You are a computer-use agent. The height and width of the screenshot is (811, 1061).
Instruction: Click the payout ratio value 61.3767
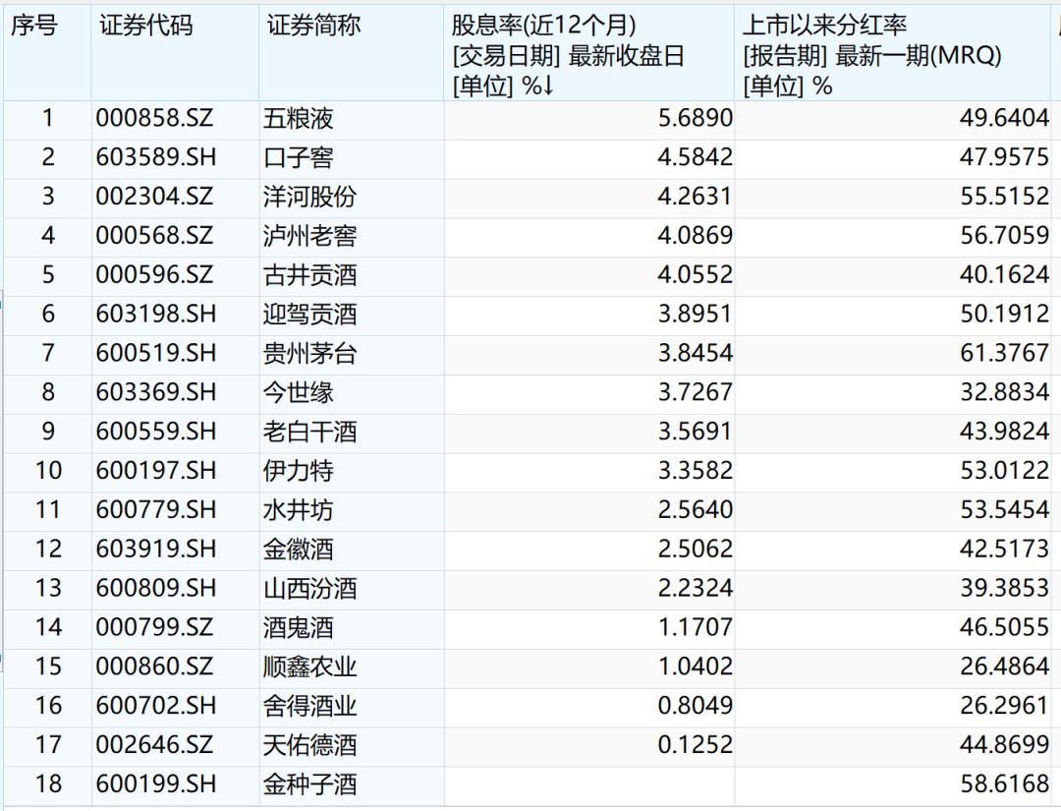[1004, 353]
